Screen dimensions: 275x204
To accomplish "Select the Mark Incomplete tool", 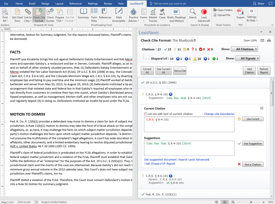I will pyautogui.click(x=118, y=14).
